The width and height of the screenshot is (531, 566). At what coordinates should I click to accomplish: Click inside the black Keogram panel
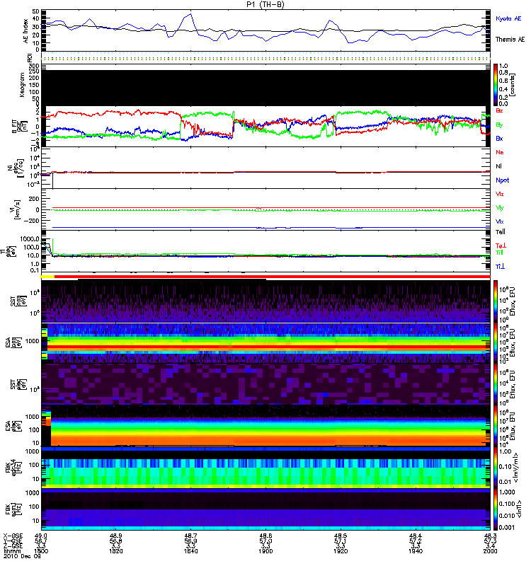click(x=265, y=88)
